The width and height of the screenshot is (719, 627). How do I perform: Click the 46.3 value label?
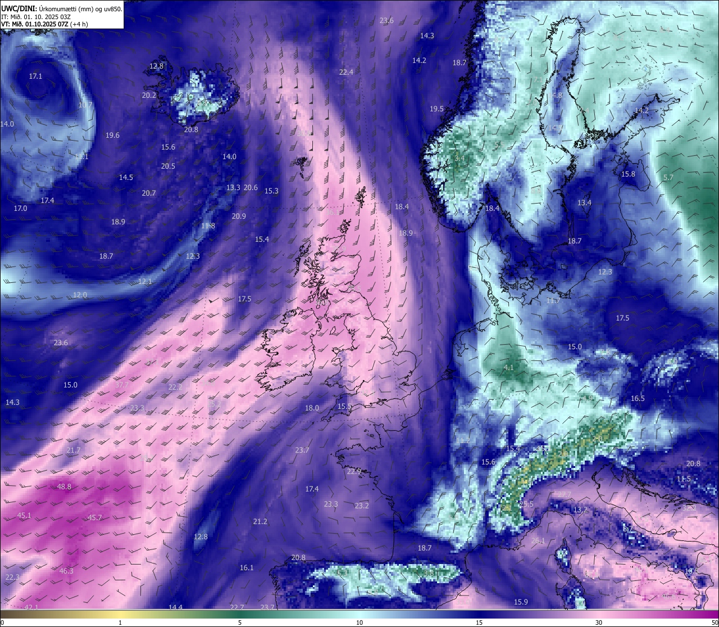66,571
